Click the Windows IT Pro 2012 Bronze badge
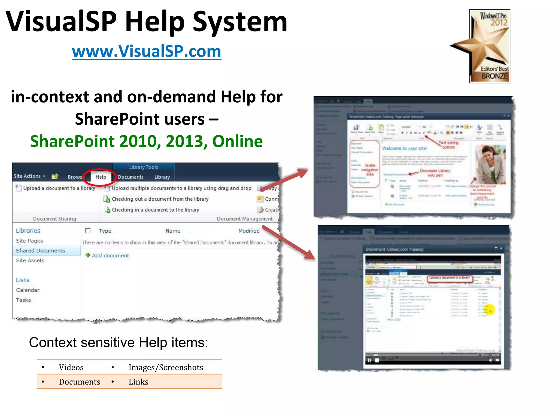The image size is (558, 418). point(489,46)
